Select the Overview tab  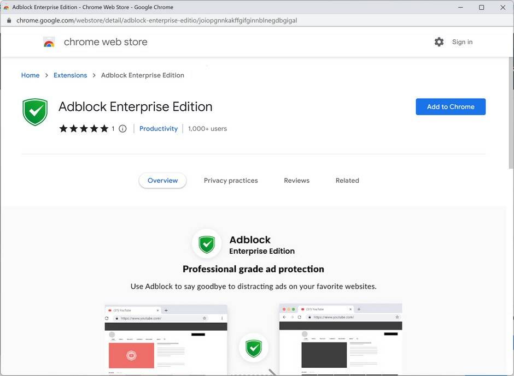(x=162, y=181)
